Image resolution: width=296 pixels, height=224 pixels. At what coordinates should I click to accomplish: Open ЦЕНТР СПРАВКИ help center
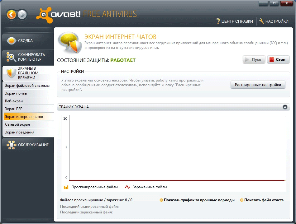point(234,21)
